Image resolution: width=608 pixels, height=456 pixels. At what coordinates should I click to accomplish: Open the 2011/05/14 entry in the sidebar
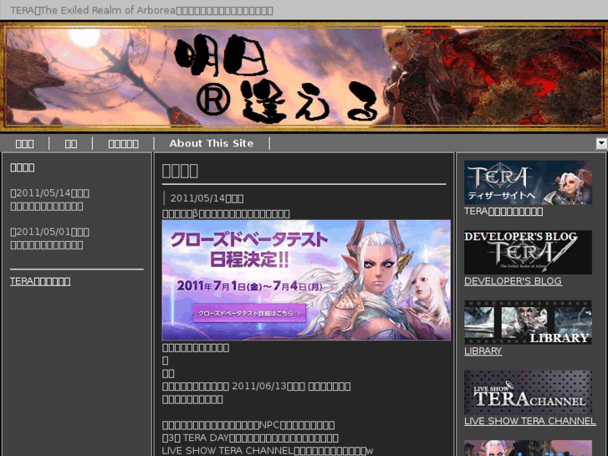(49, 199)
